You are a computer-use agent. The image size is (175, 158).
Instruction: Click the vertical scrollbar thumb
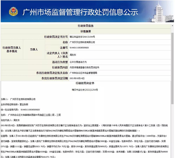pyautogui.click(x=172, y=68)
